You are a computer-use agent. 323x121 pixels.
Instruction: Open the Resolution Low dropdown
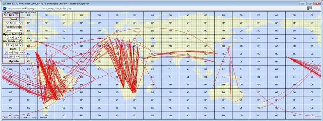tap(14, 31)
